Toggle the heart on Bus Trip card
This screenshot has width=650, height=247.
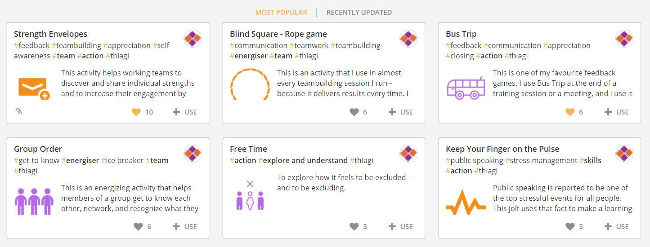click(570, 112)
